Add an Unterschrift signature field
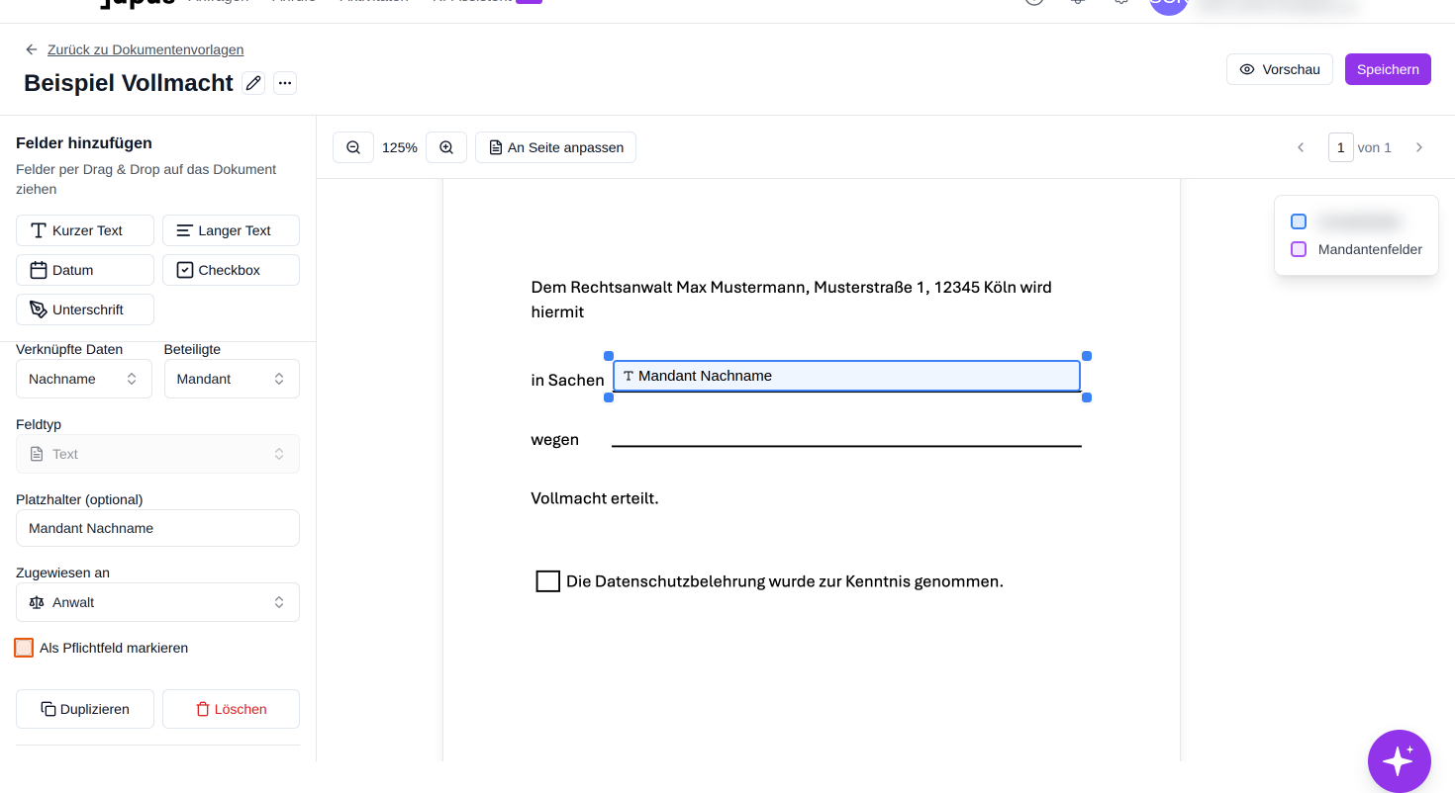The width and height of the screenshot is (1455, 793). 85,309
